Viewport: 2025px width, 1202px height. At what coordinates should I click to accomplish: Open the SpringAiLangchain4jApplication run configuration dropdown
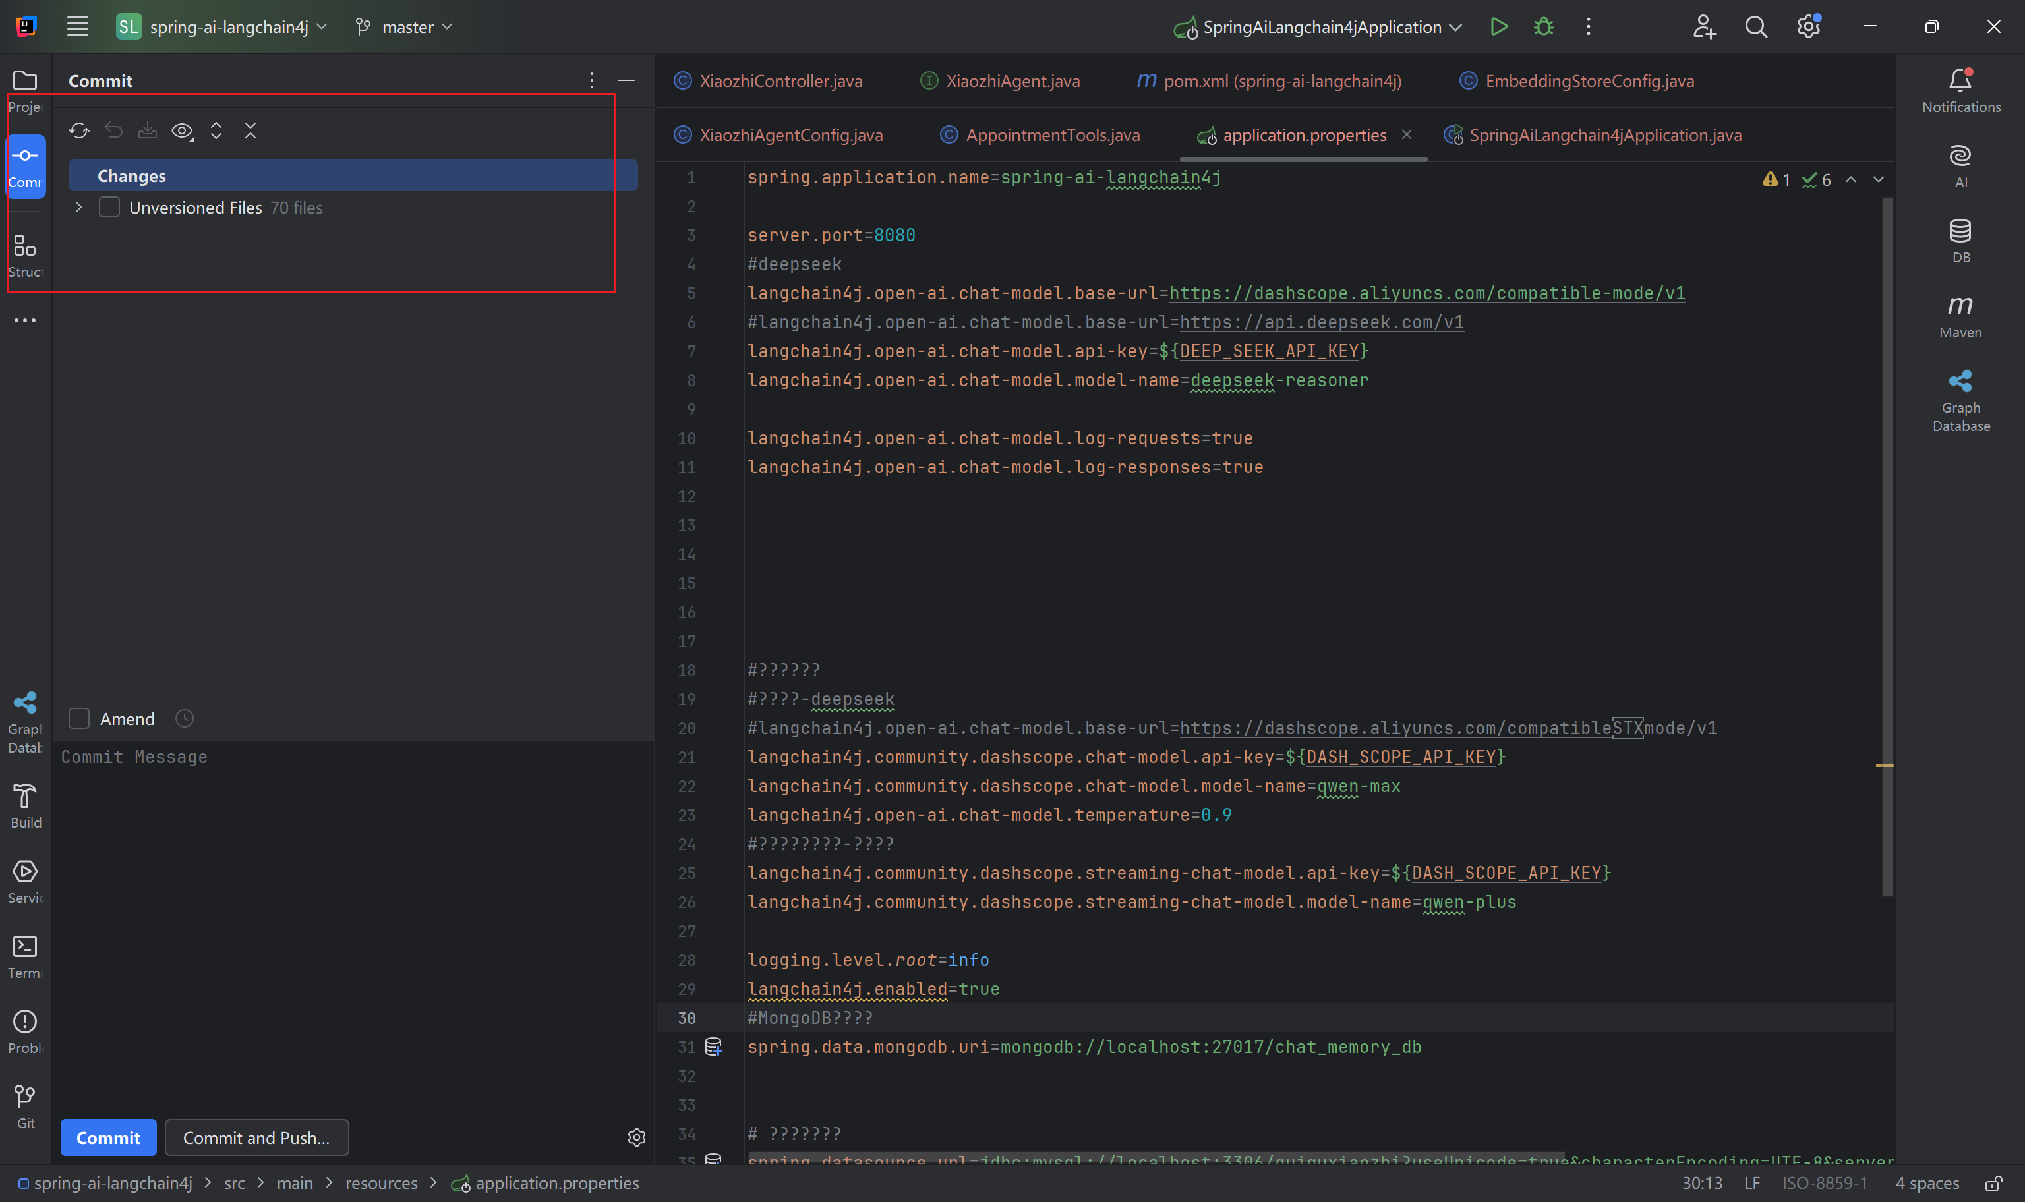click(1320, 27)
